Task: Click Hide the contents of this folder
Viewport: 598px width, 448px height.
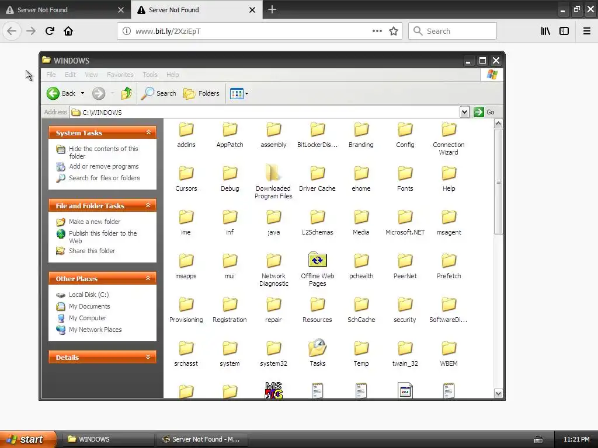Action: [x=103, y=152]
